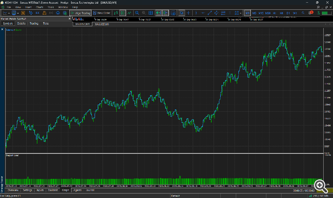Open the chart profiles icon

click(x=14, y=13)
